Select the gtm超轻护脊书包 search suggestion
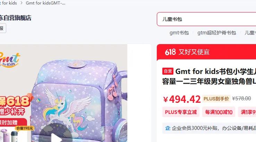The width and height of the screenshot is (256, 142). (217, 33)
